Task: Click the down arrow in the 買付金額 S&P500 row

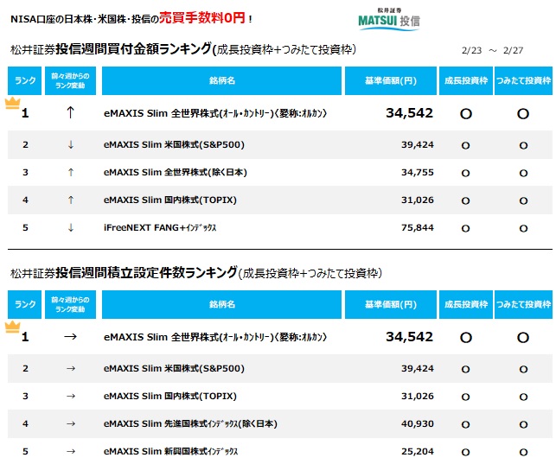Action: tap(71, 144)
